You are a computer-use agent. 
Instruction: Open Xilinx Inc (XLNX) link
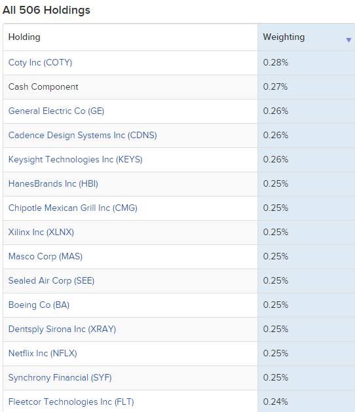(41, 232)
